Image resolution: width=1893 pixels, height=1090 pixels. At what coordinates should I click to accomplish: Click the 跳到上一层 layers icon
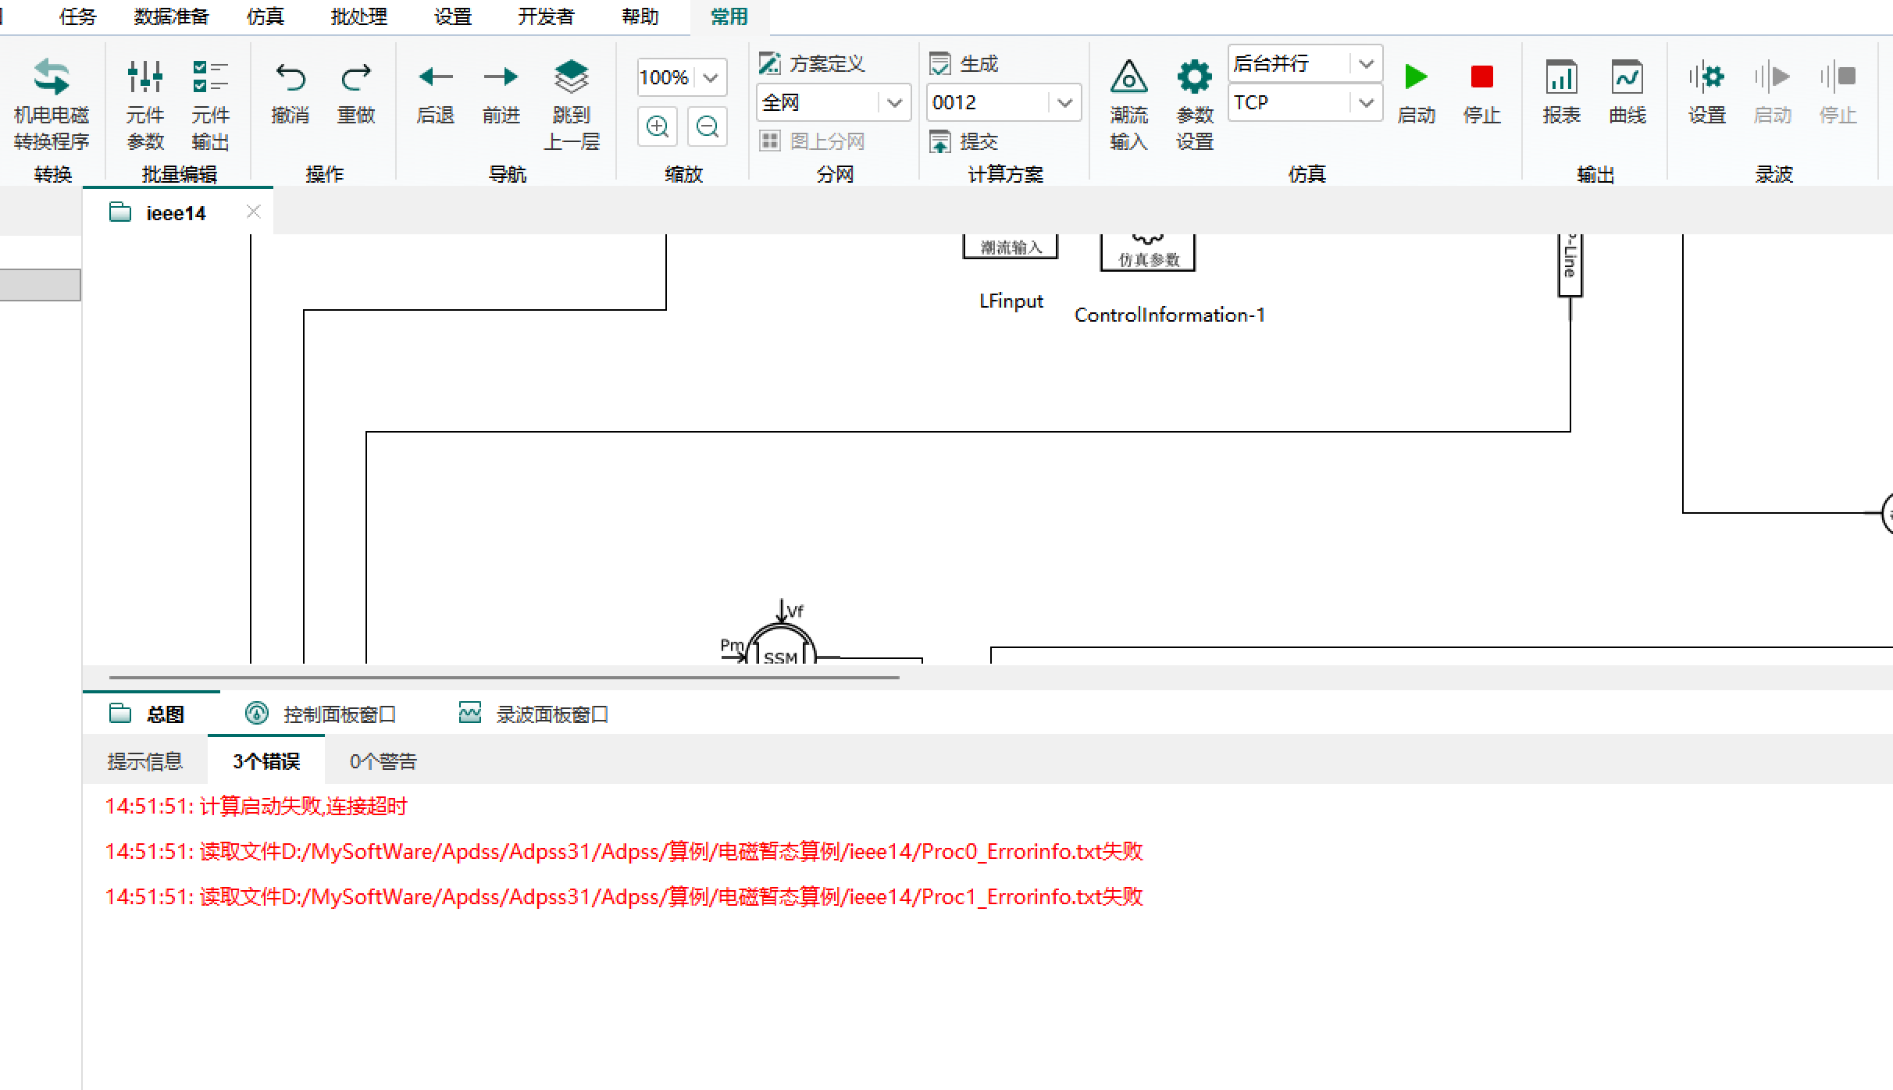[x=571, y=78]
